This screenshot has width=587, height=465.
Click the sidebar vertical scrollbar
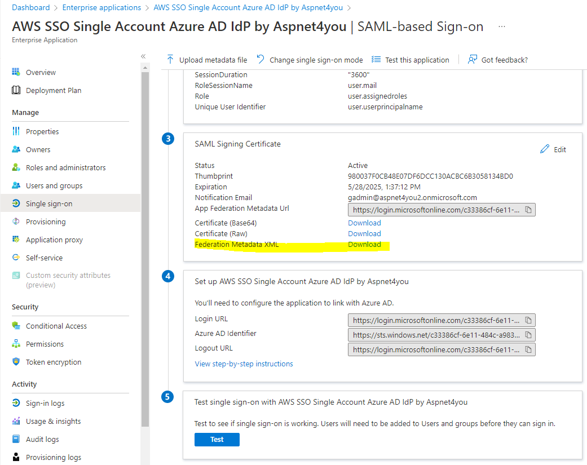[145, 249]
